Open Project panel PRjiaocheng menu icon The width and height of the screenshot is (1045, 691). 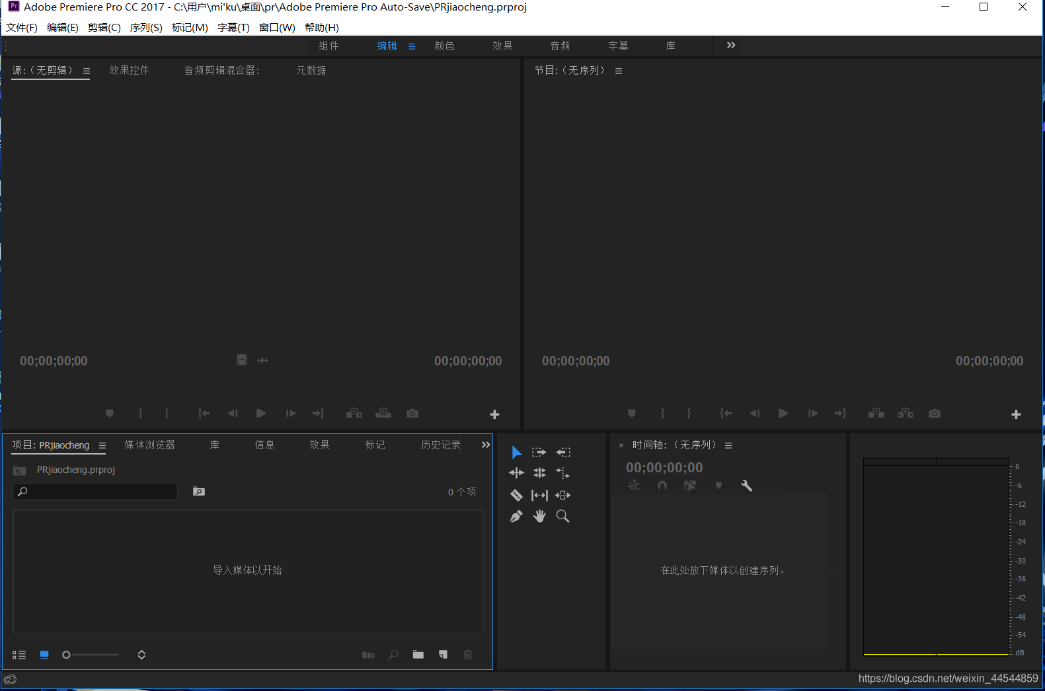[102, 445]
